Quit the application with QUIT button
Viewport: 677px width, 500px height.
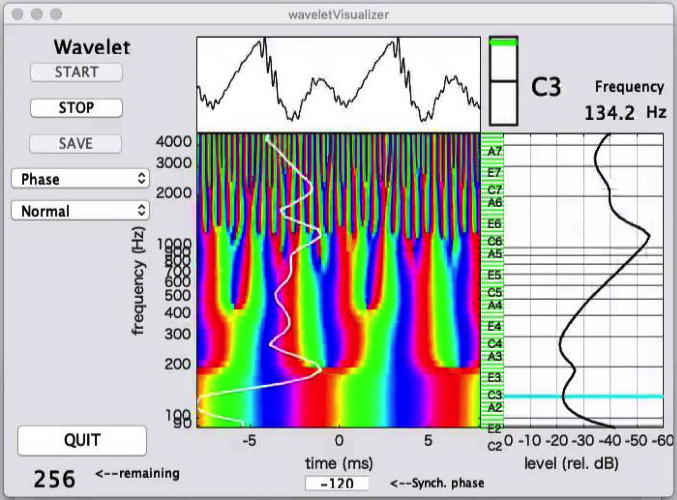pyautogui.click(x=82, y=440)
